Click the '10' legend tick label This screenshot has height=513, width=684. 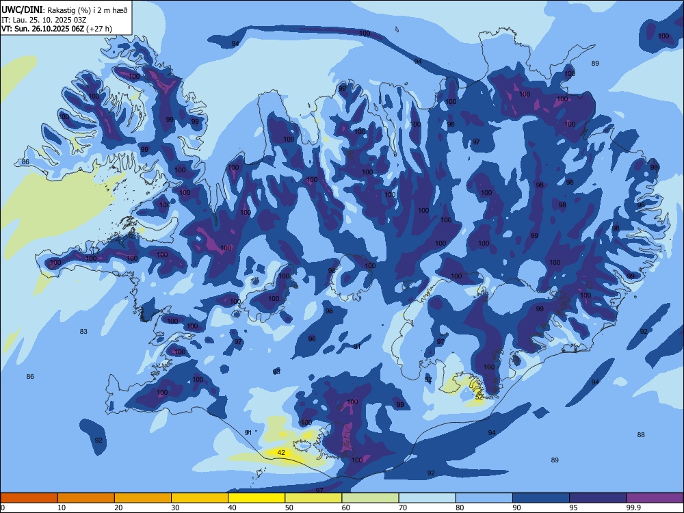coord(62,508)
